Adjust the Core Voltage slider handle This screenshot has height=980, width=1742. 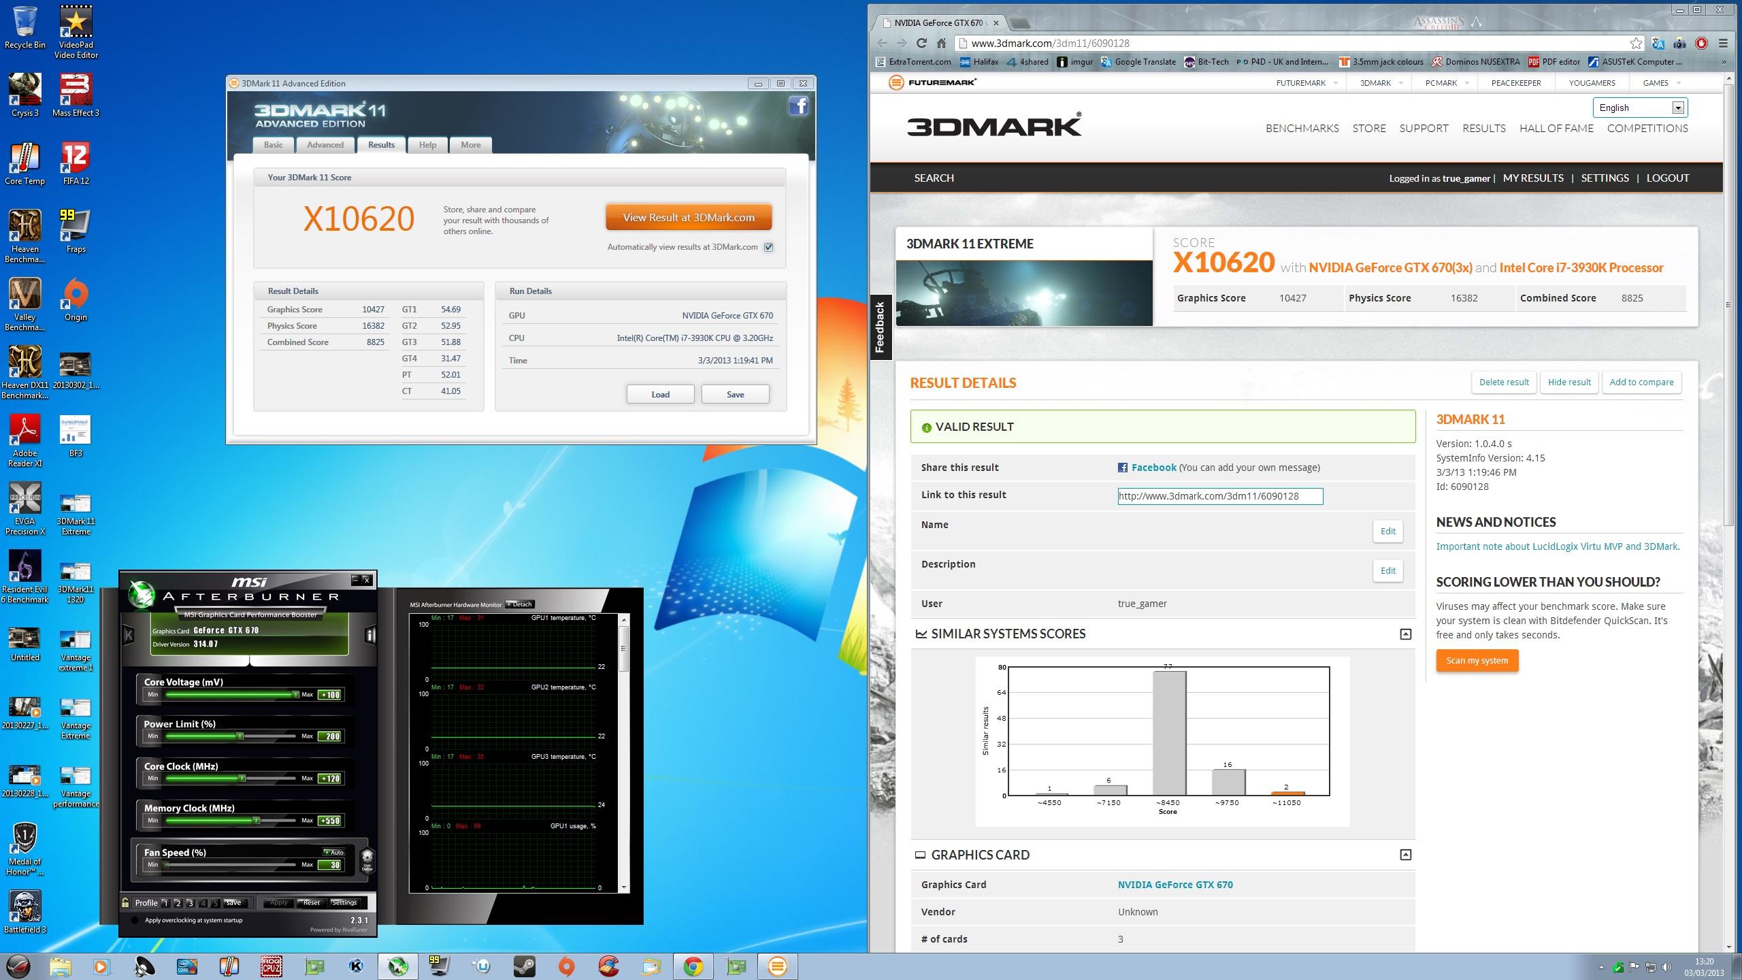[x=295, y=694]
